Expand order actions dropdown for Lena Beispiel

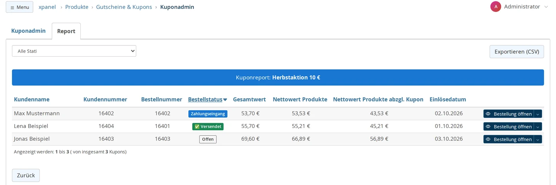point(538,126)
